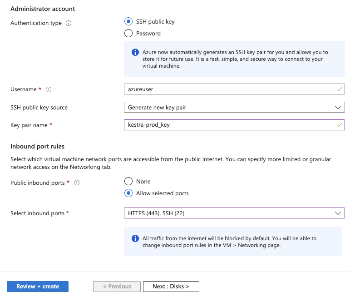Click the Public inbound ports info icon

(x=77, y=183)
